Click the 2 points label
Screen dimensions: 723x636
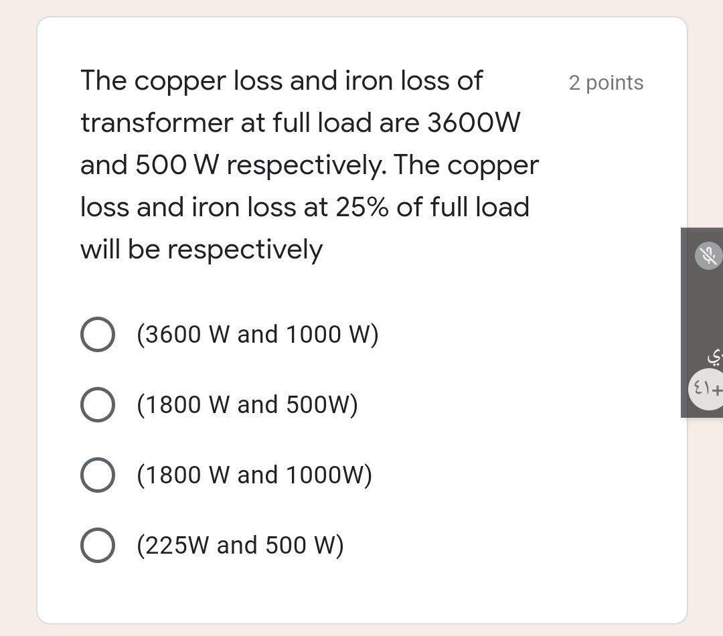coord(606,83)
